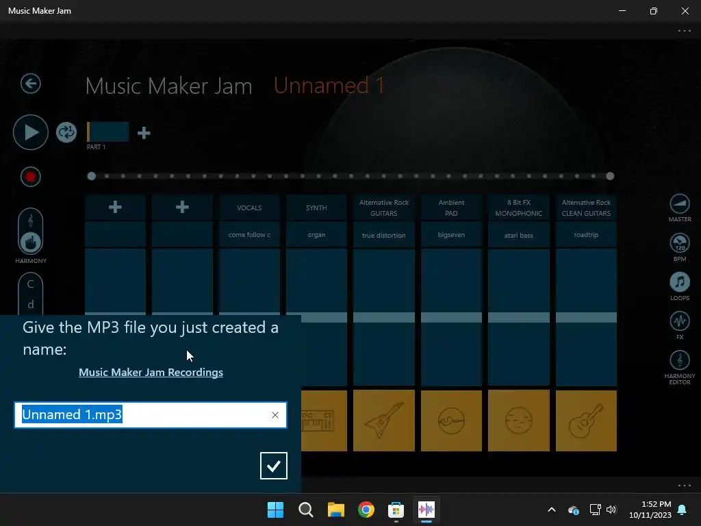
Task: Open the 'organ' loop selector
Action: [316, 235]
